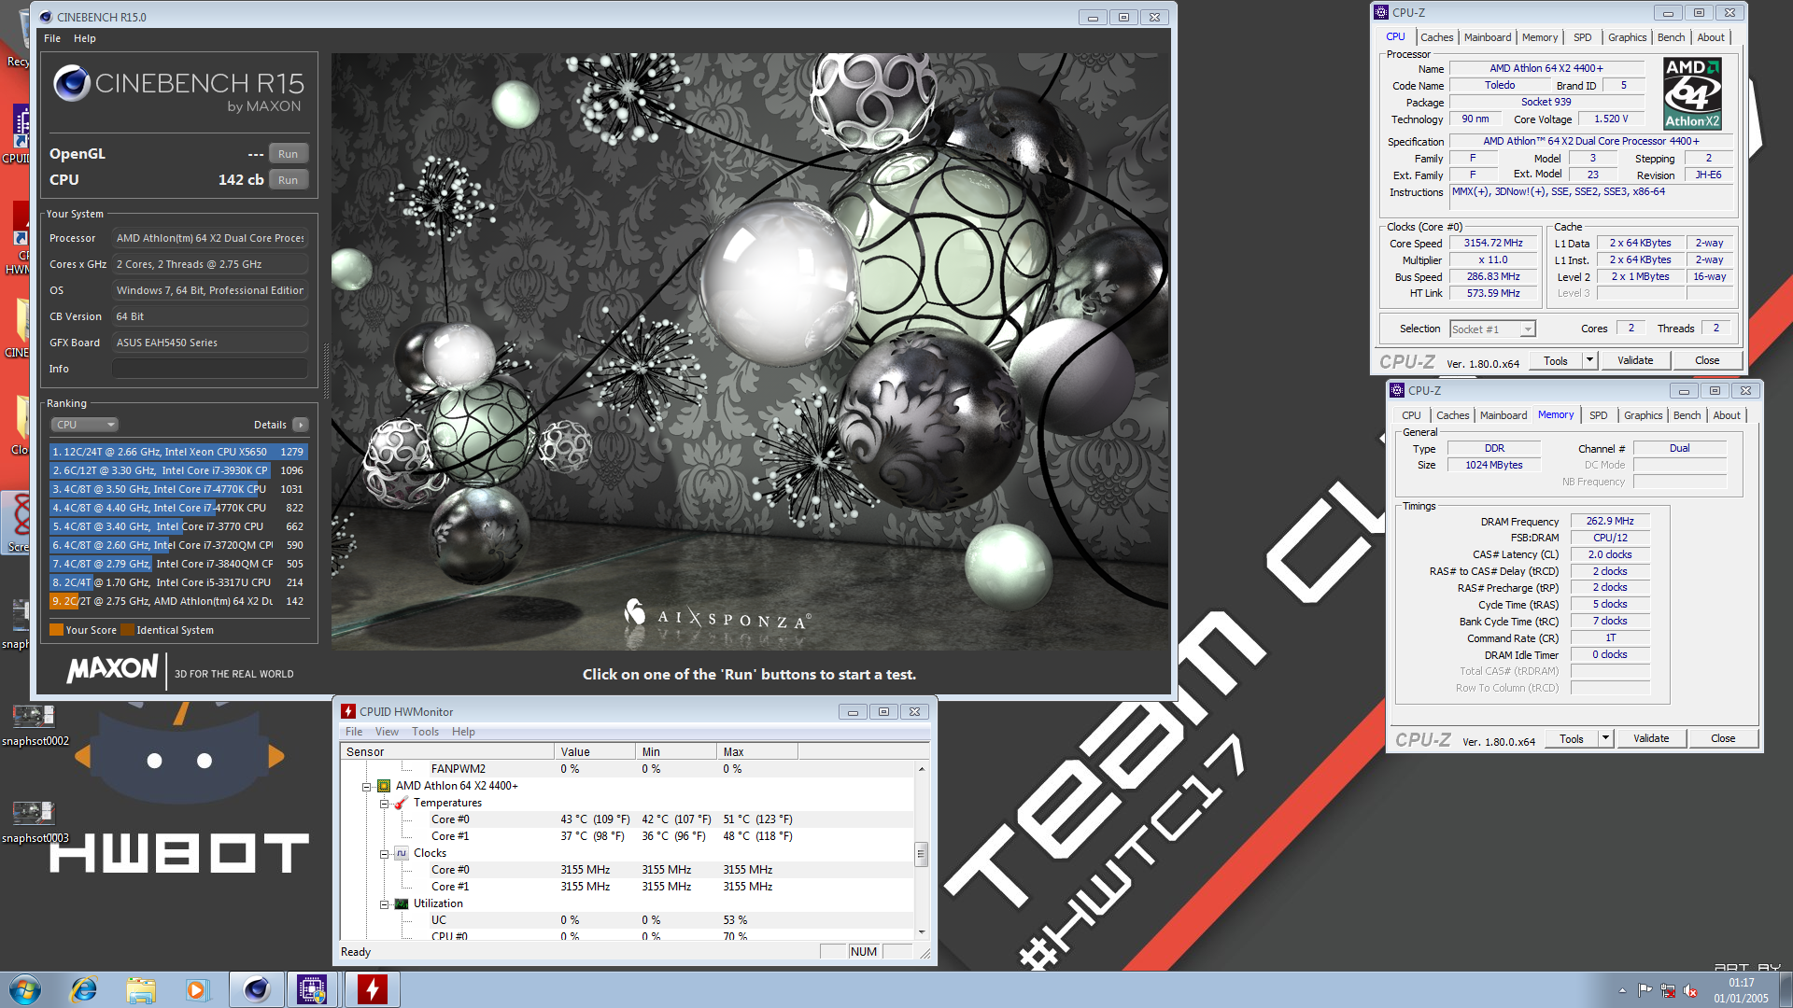The width and height of the screenshot is (1793, 1008).
Task: Click the Cinebench R15 logo sphere icon
Action: 71,84
